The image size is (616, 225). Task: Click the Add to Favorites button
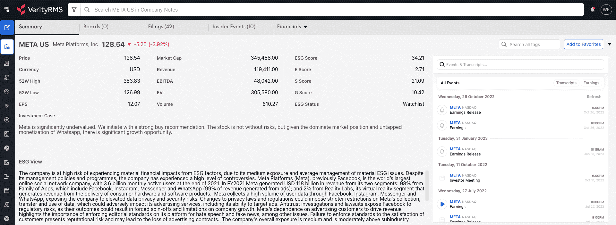coord(584,44)
